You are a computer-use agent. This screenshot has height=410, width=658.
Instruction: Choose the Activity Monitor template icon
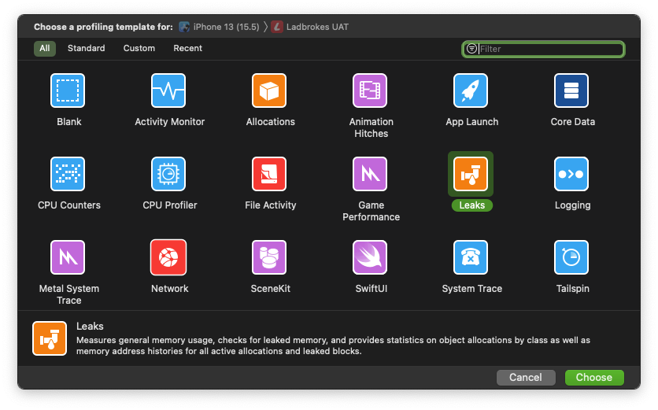168,90
